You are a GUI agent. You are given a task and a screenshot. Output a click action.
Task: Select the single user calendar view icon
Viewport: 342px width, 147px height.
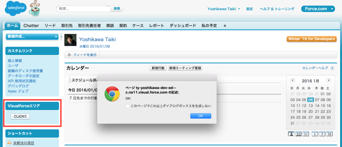(291, 134)
